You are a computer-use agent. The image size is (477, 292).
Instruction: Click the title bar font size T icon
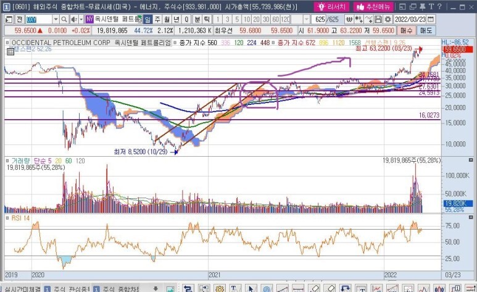click(431, 6)
